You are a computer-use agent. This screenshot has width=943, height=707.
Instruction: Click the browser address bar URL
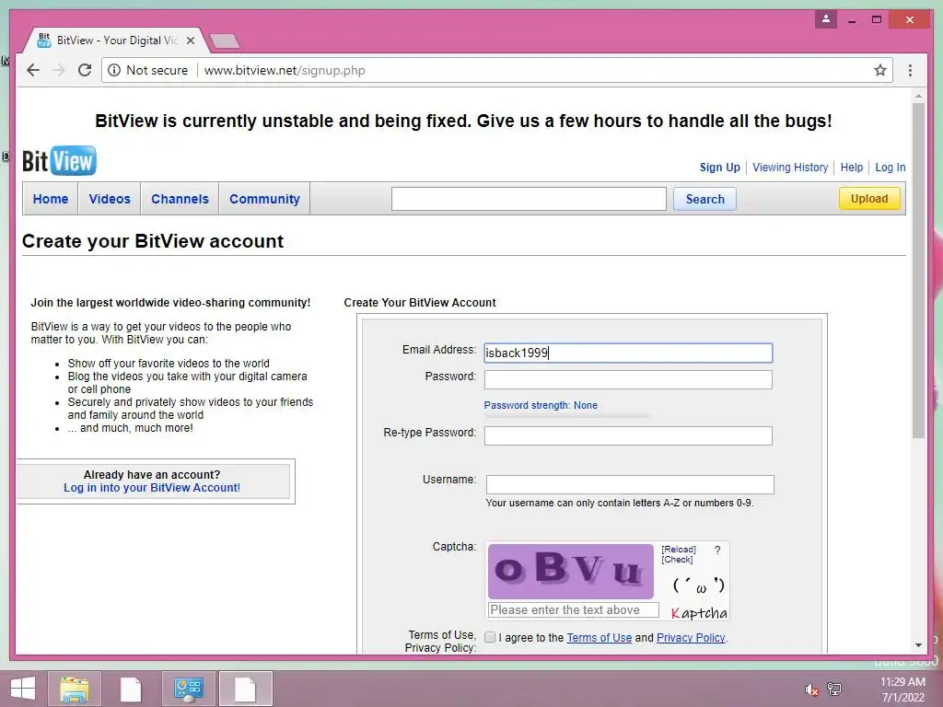click(x=285, y=70)
